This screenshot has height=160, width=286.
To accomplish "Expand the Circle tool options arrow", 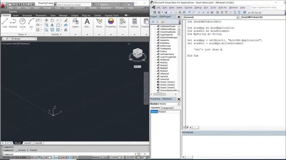I will (22, 29).
